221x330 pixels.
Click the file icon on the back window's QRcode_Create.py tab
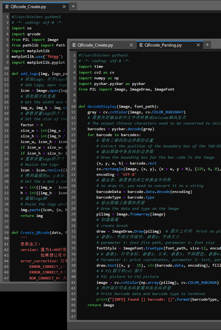click(7, 7)
